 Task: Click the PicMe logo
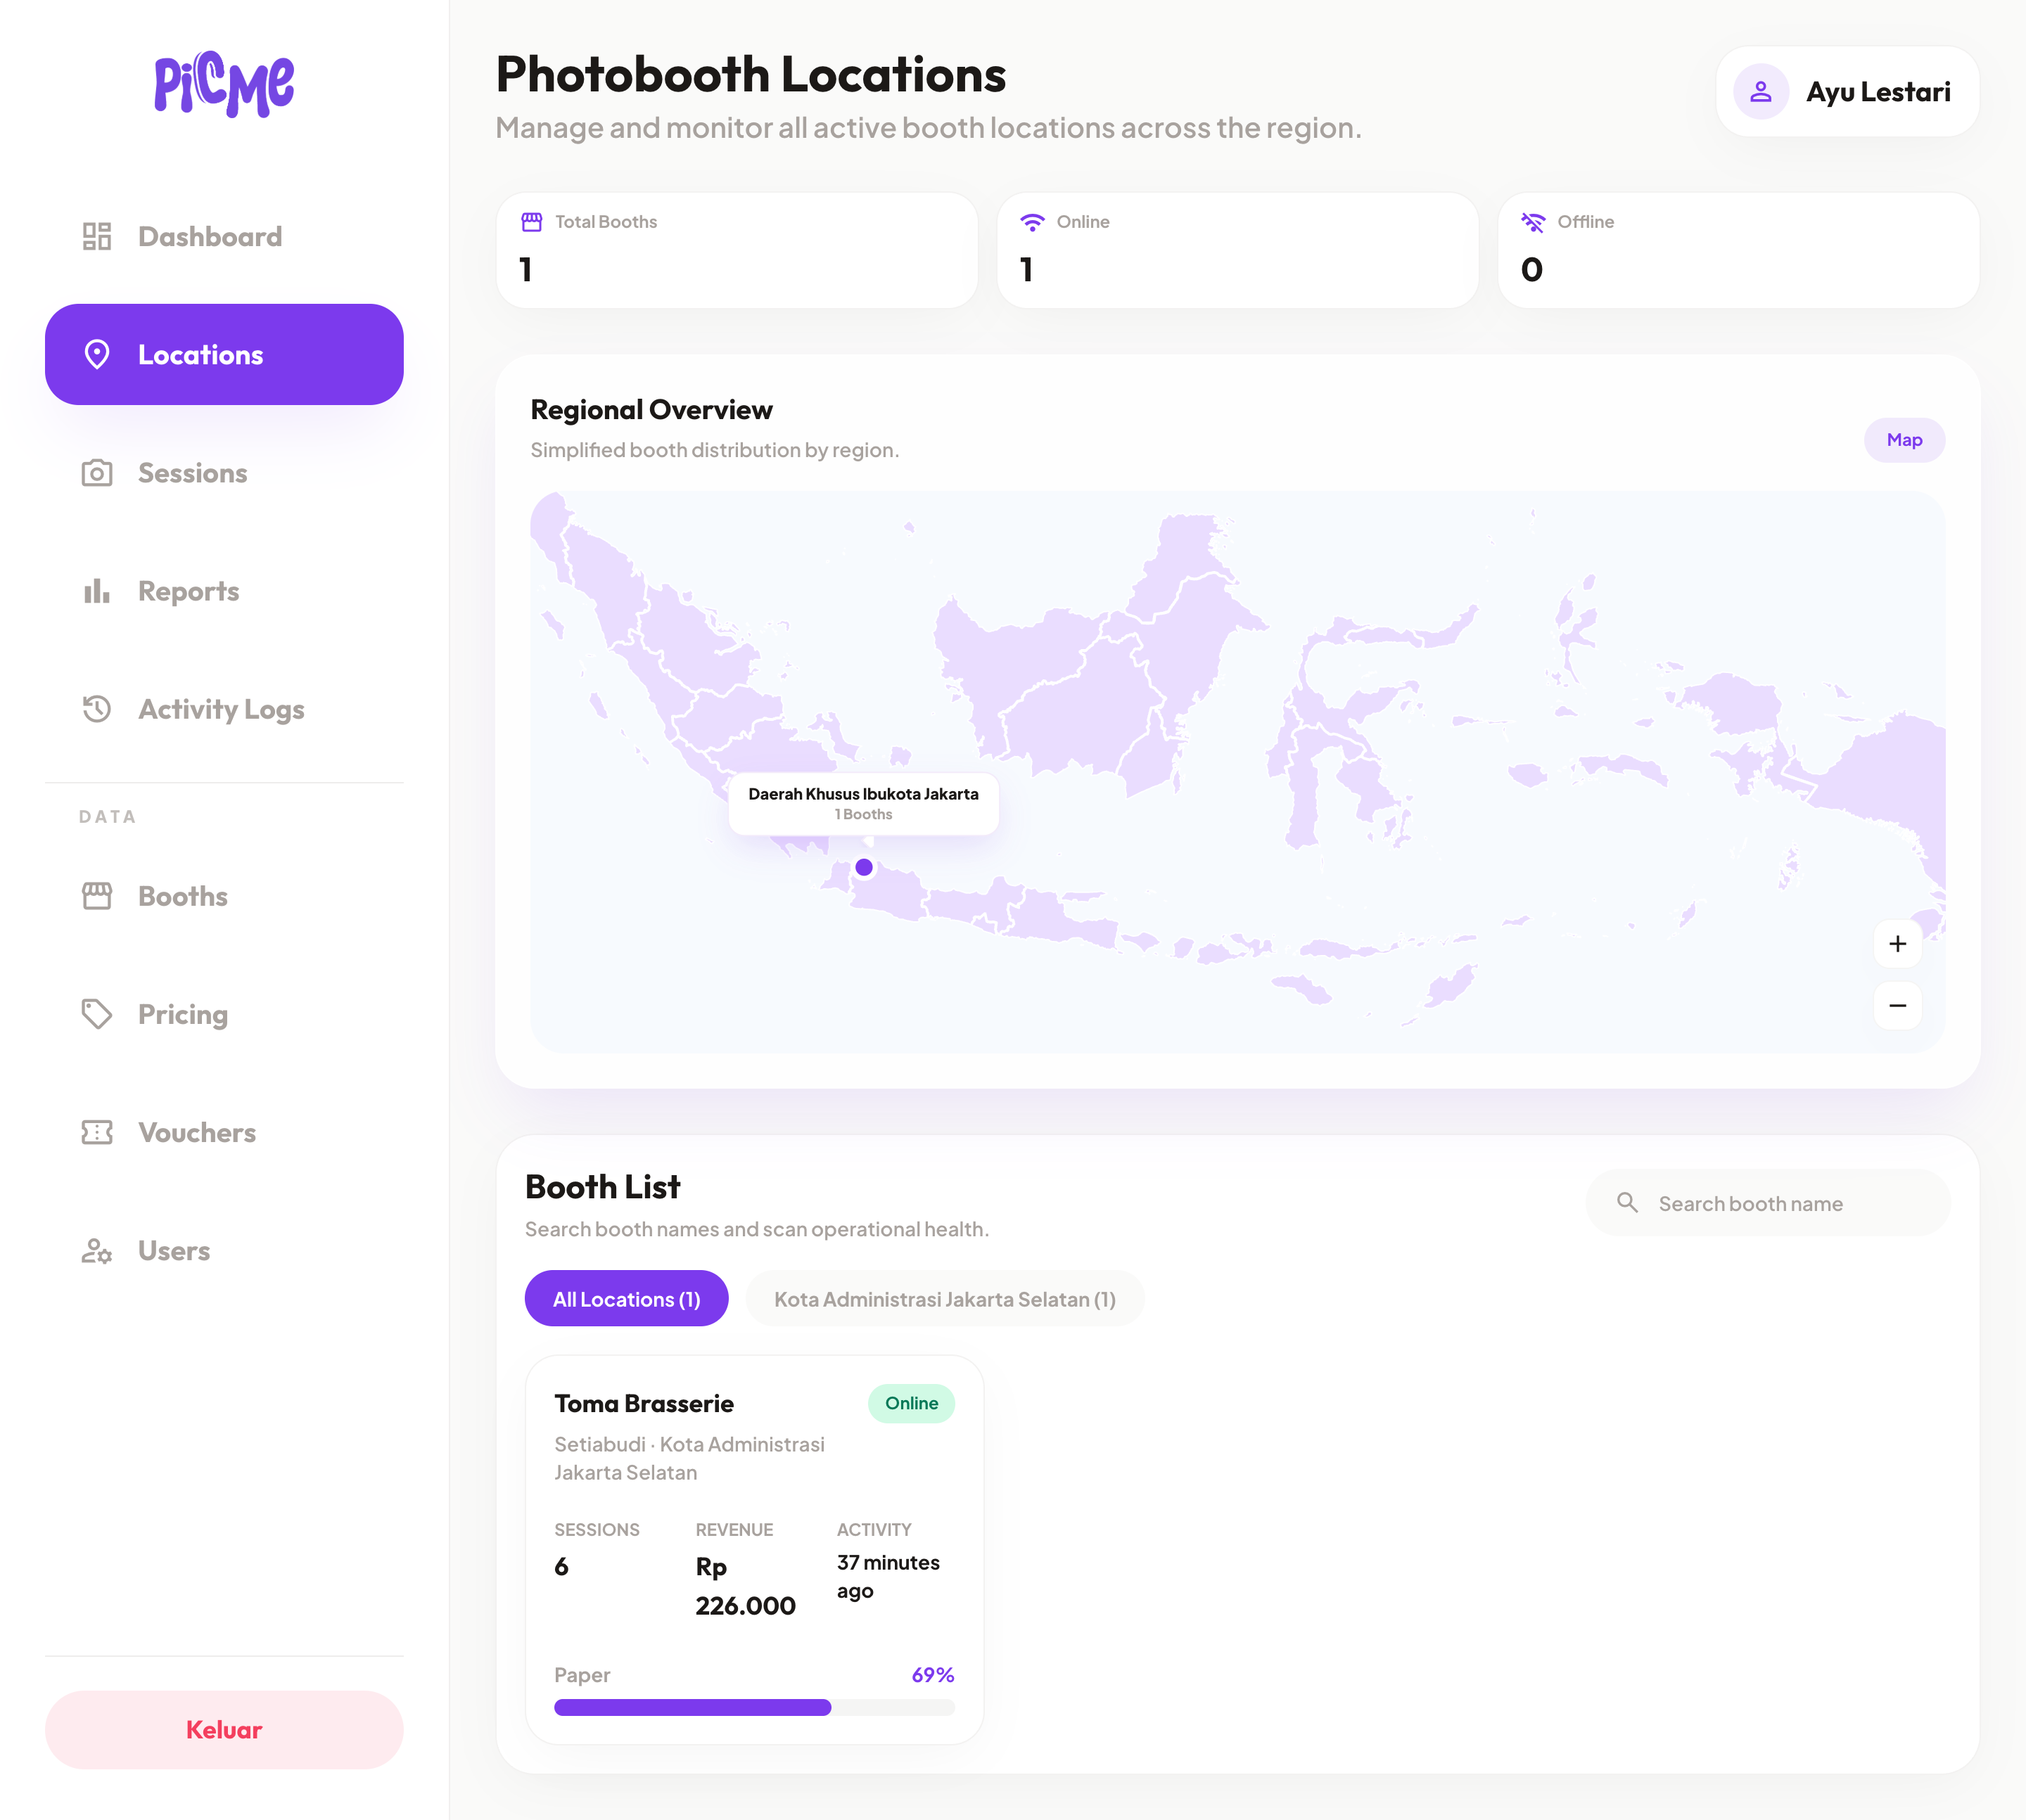pos(224,84)
